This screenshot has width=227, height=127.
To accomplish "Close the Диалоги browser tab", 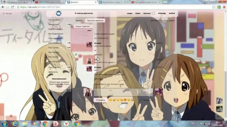I will pos(95,2).
